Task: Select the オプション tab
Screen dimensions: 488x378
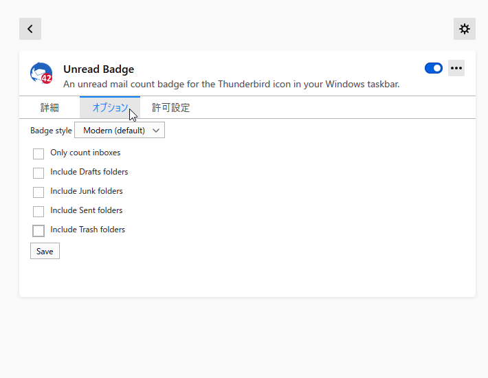Action: click(110, 108)
